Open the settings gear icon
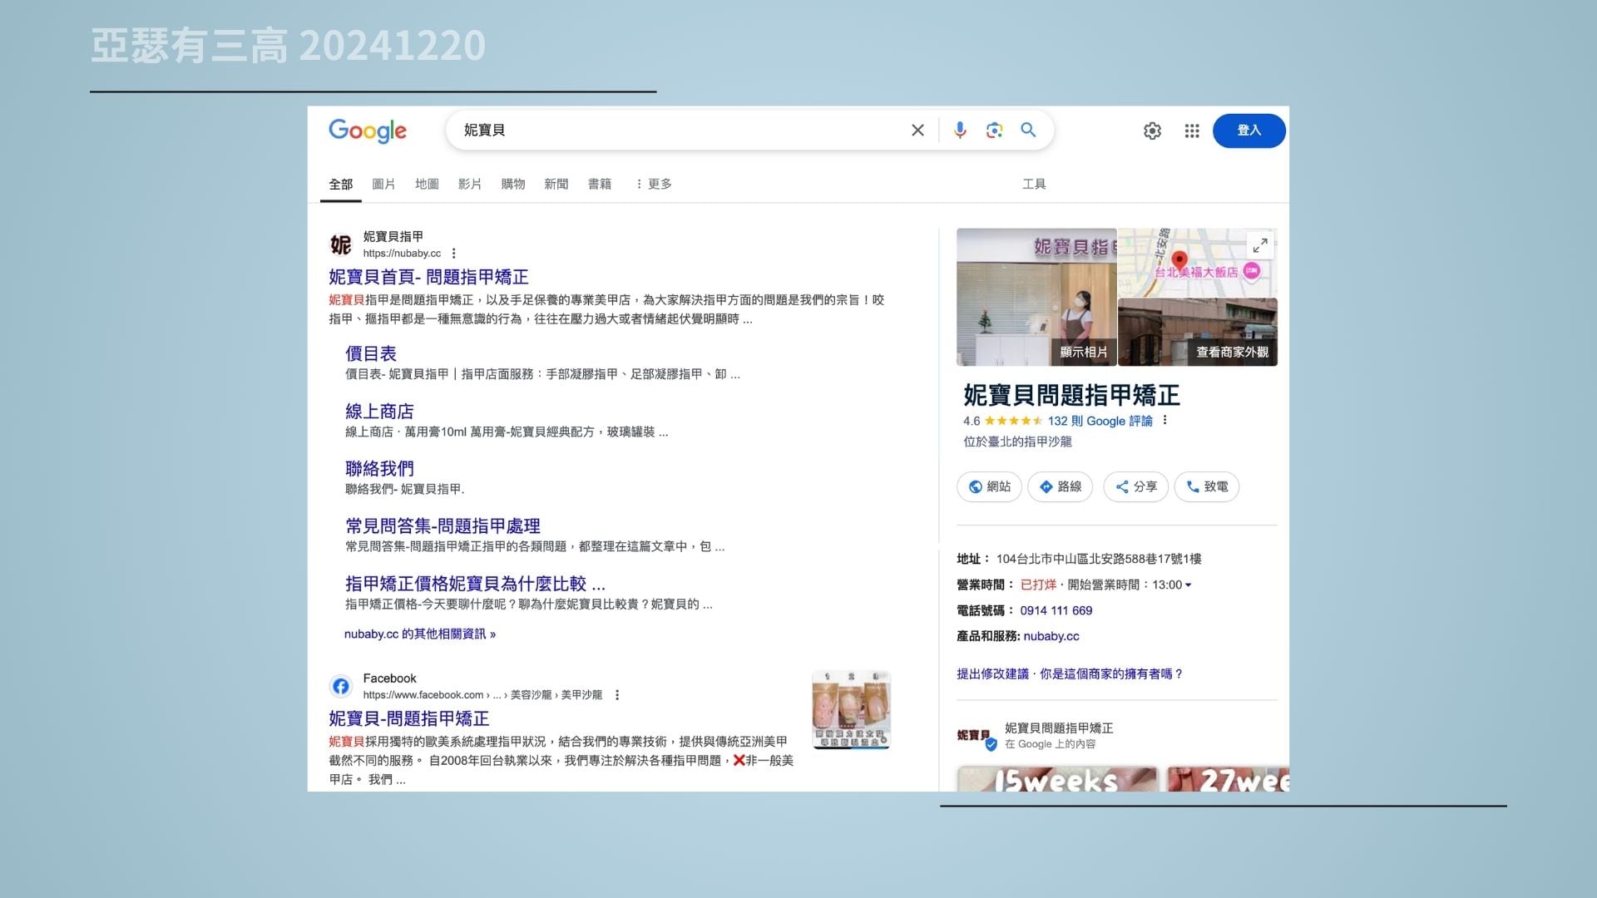Image resolution: width=1597 pixels, height=898 pixels. pos(1152,131)
